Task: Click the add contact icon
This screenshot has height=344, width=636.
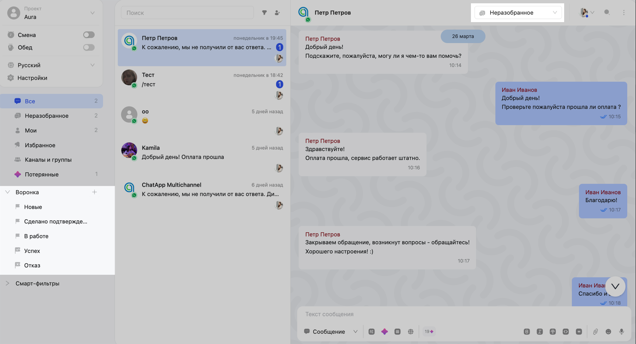Action: (277, 13)
